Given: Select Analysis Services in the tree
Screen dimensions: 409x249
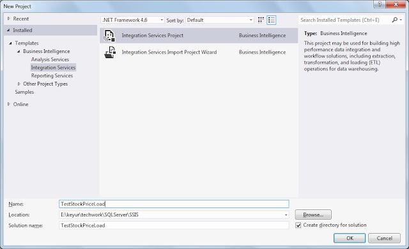Looking at the screenshot, I should click(x=50, y=59).
